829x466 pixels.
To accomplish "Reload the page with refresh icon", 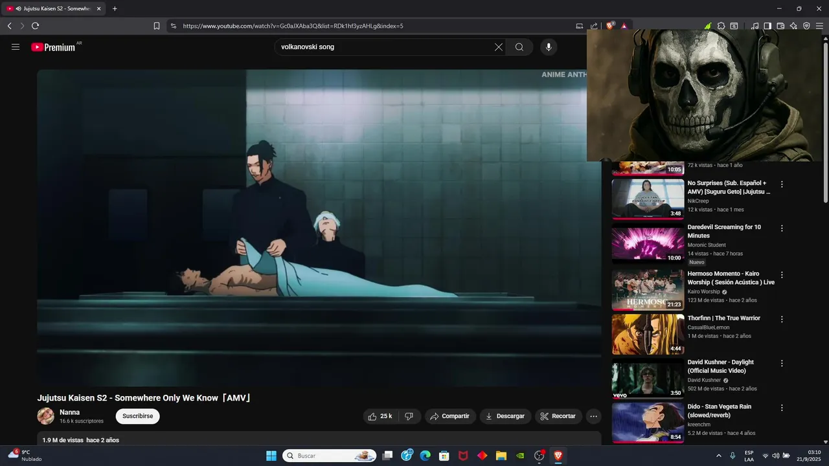I will click(36, 26).
